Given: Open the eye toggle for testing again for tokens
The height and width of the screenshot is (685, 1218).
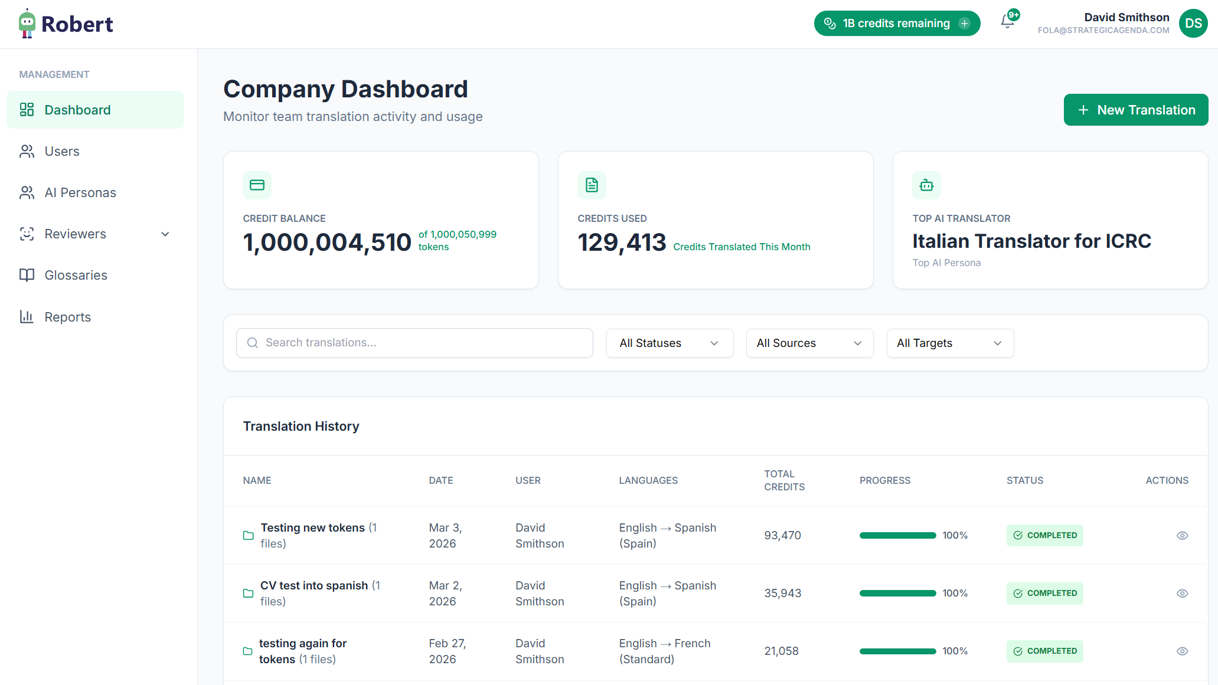Looking at the screenshot, I should [x=1183, y=651].
